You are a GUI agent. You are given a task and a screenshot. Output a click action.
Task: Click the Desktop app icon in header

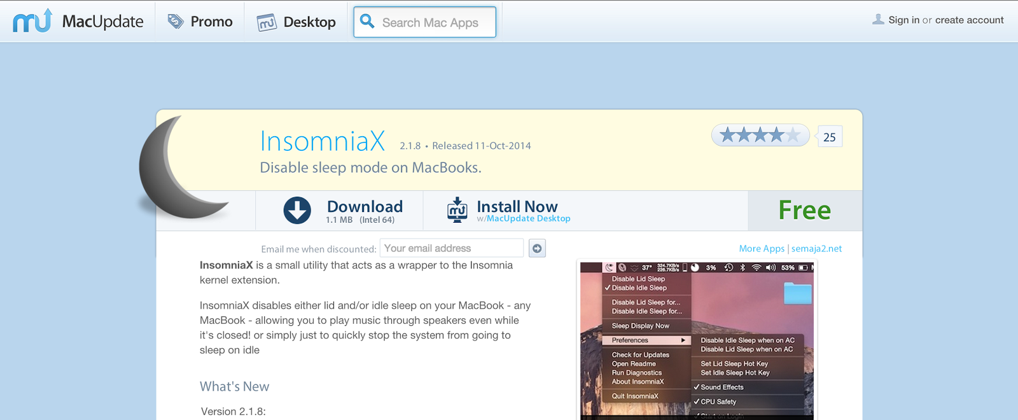click(267, 22)
